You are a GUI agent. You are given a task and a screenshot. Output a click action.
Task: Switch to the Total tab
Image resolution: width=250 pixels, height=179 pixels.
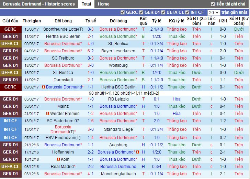pos(86,4)
